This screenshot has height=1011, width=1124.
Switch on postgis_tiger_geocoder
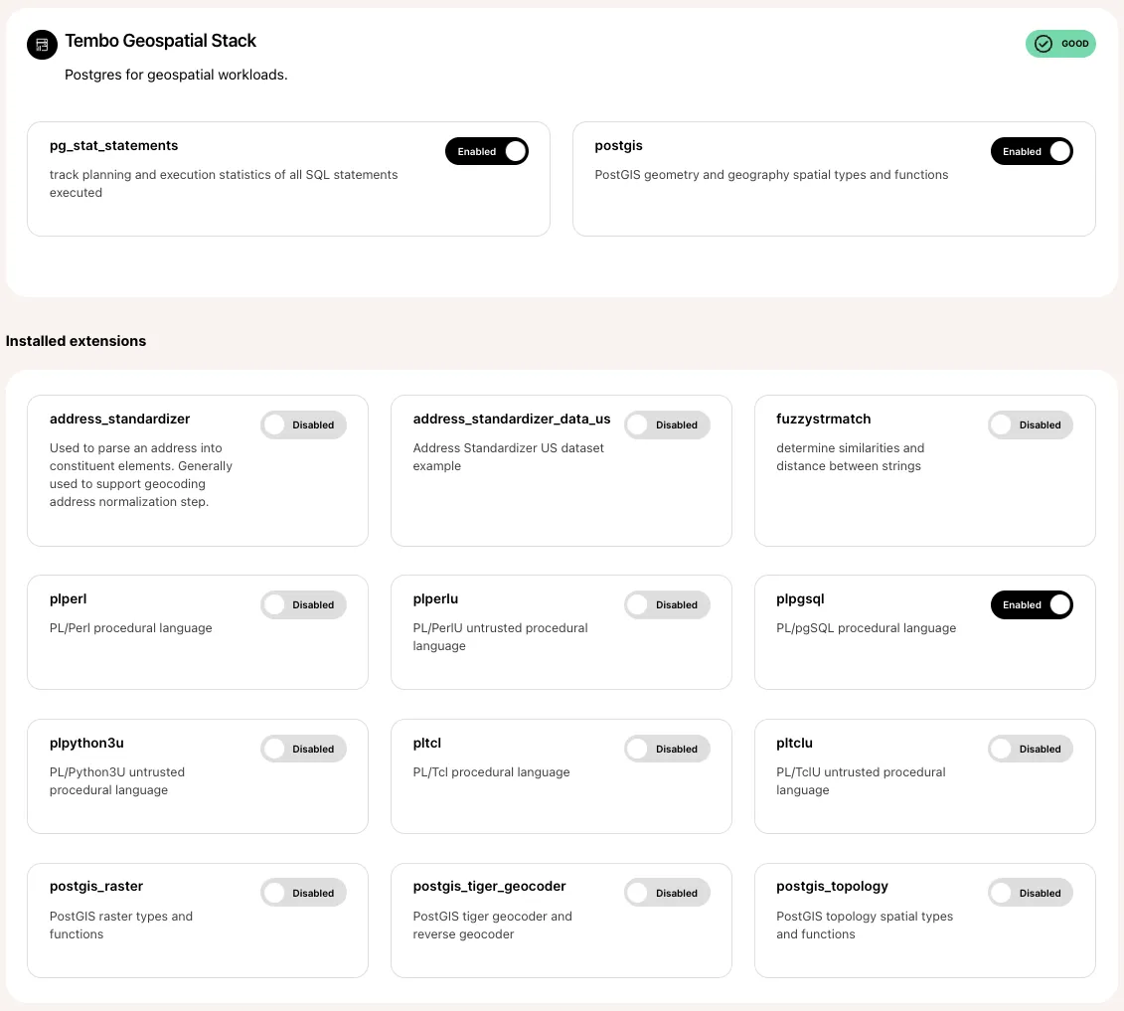click(667, 893)
